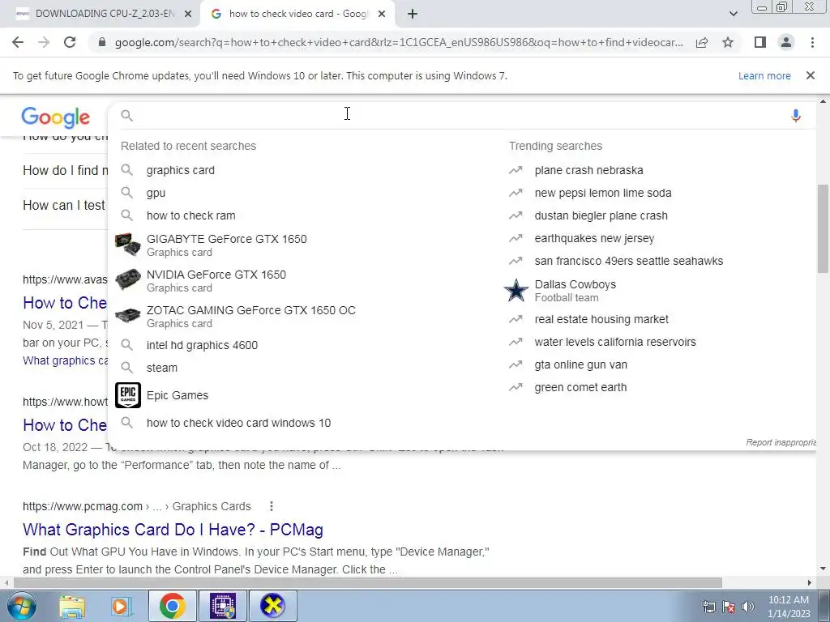Click the Epic Games logo thumbnail

128,395
